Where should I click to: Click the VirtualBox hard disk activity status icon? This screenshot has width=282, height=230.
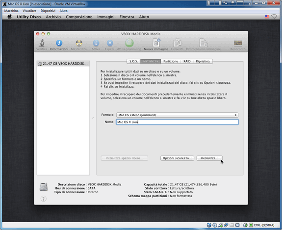pyautogui.click(x=209, y=225)
